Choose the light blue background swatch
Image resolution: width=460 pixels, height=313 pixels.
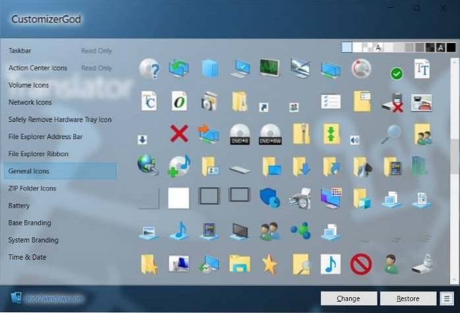pos(347,47)
